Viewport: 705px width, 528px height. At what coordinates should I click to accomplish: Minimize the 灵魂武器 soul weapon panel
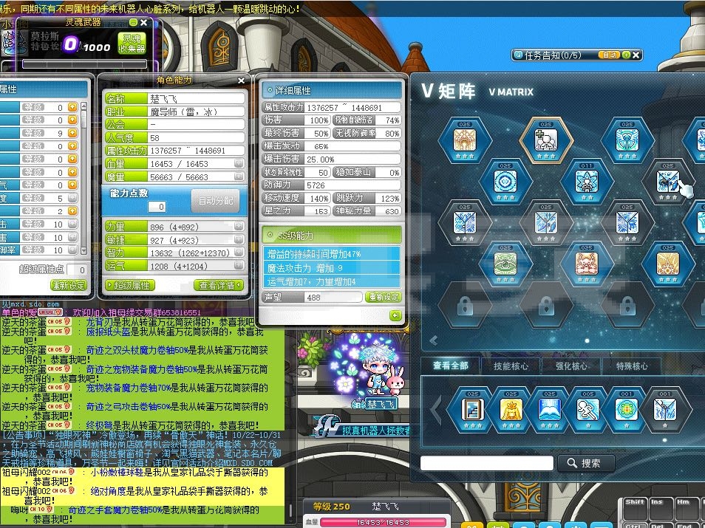(133, 22)
